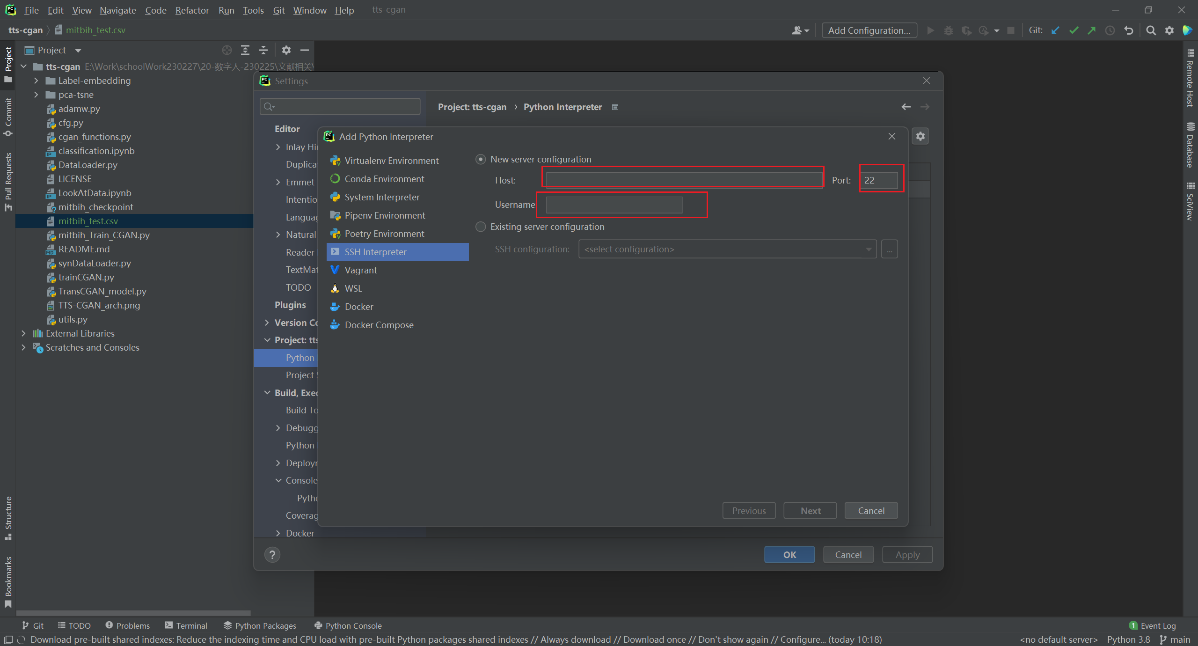
Task: Open Search Everywhere magnifier in toolbar
Action: click(x=1151, y=30)
